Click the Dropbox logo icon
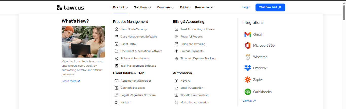Screen dimensions: 346x109 [248, 68]
